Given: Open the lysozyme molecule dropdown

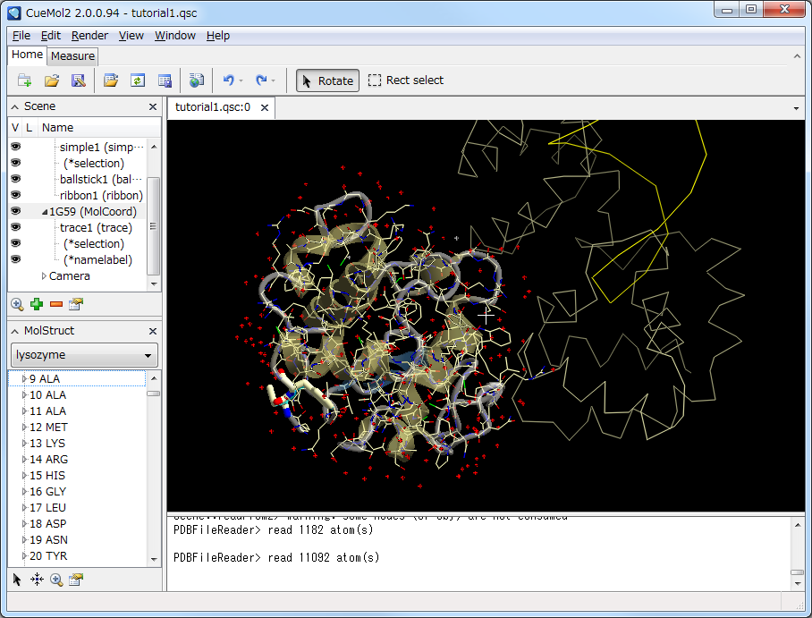Looking at the screenshot, I should pos(84,355).
